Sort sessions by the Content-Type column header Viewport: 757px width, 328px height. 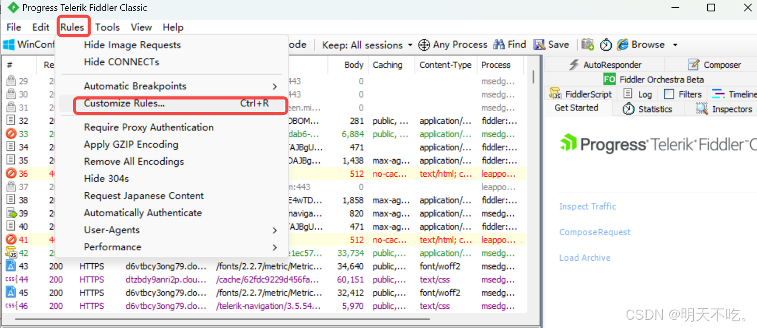(446, 65)
